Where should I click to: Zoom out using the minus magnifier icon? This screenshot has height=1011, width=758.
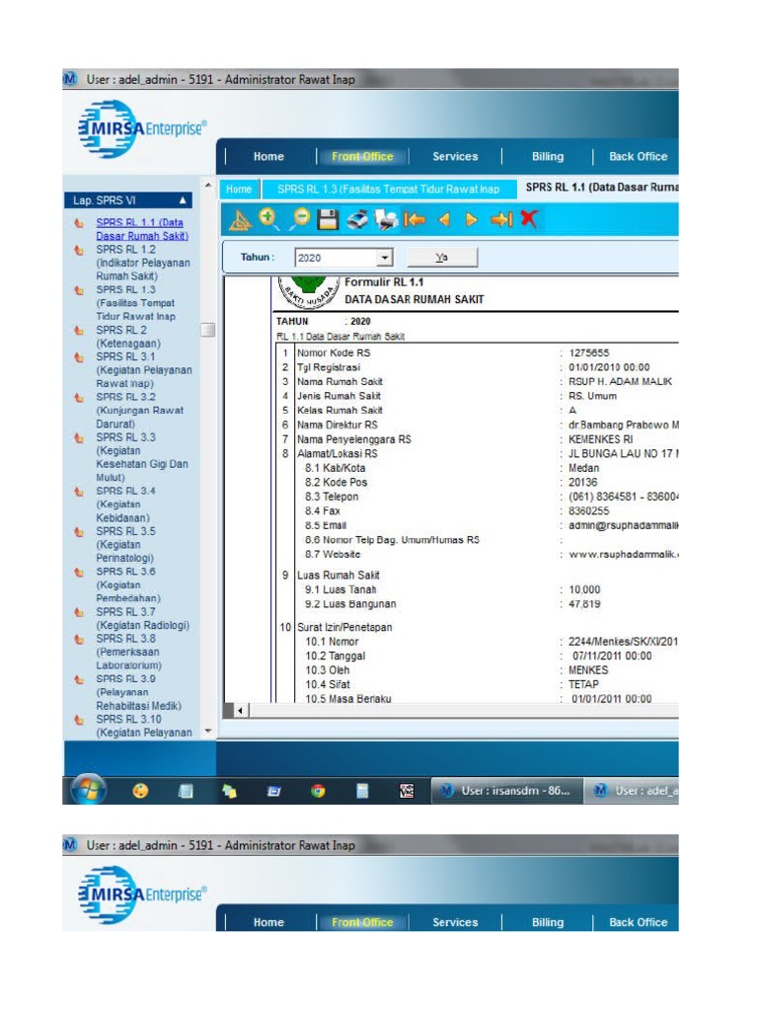point(299,219)
